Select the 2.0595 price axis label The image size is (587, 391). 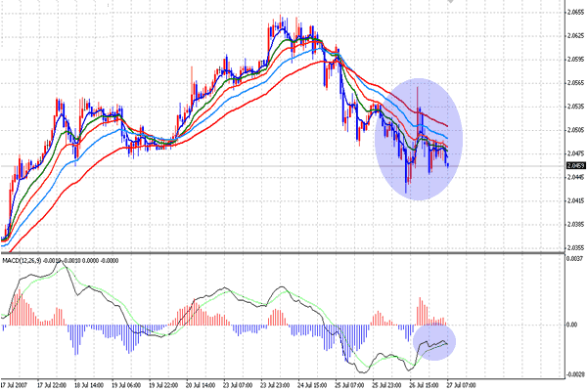tap(575, 60)
